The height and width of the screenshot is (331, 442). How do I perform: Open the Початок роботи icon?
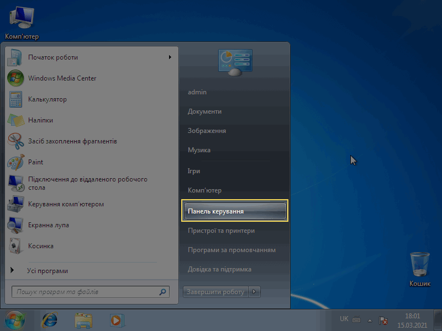pyautogui.click(x=15, y=57)
